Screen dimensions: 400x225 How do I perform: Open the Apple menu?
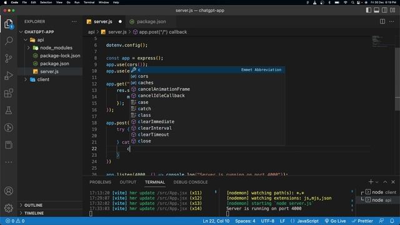6,2
